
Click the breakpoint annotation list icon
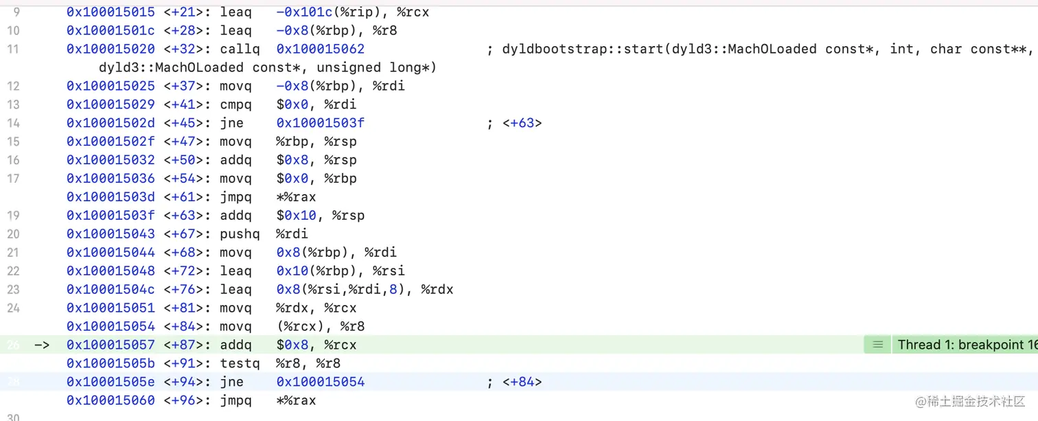pyautogui.click(x=877, y=345)
